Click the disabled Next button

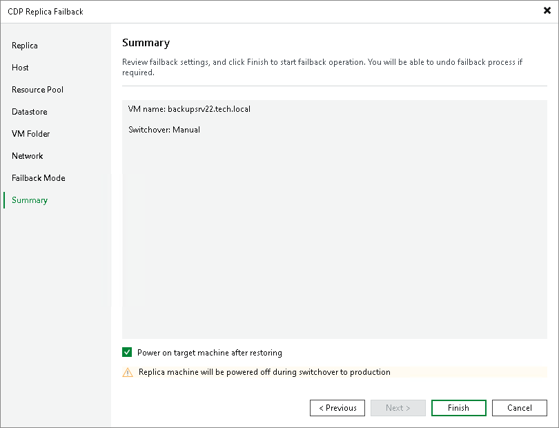click(x=398, y=407)
